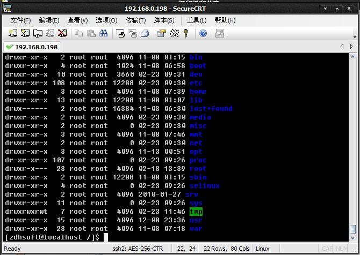This screenshot has width=360, height=255.
Task: Click the home directory name
Action: tap(198, 91)
